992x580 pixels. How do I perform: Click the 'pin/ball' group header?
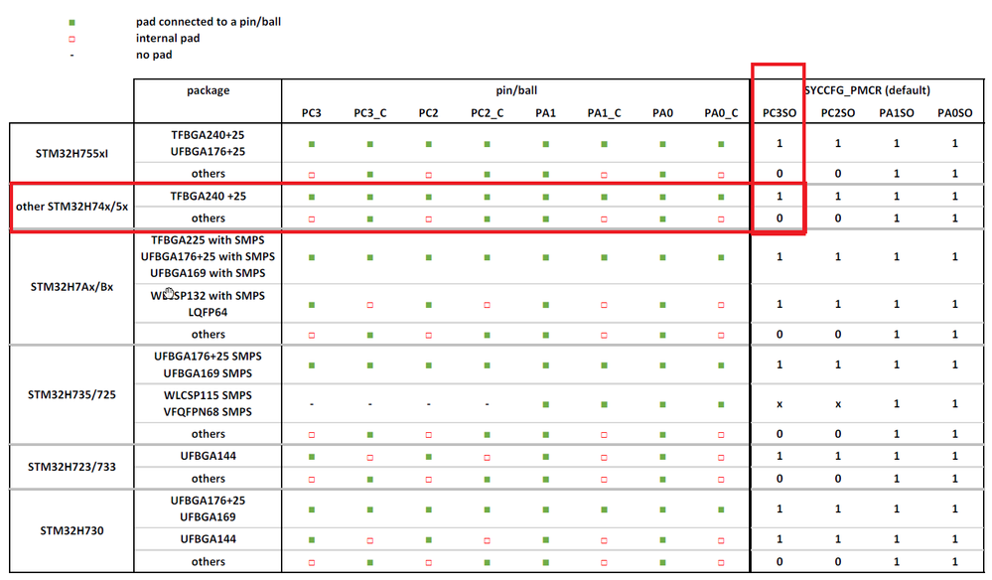tap(516, 90)
